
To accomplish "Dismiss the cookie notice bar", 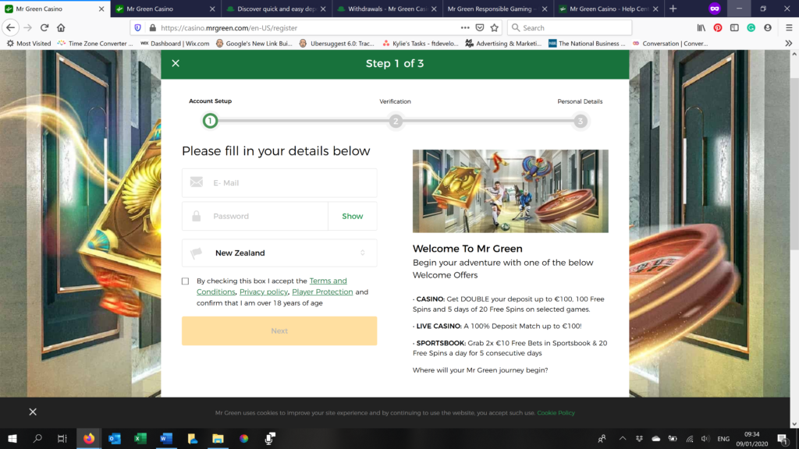I will (33, 412).
